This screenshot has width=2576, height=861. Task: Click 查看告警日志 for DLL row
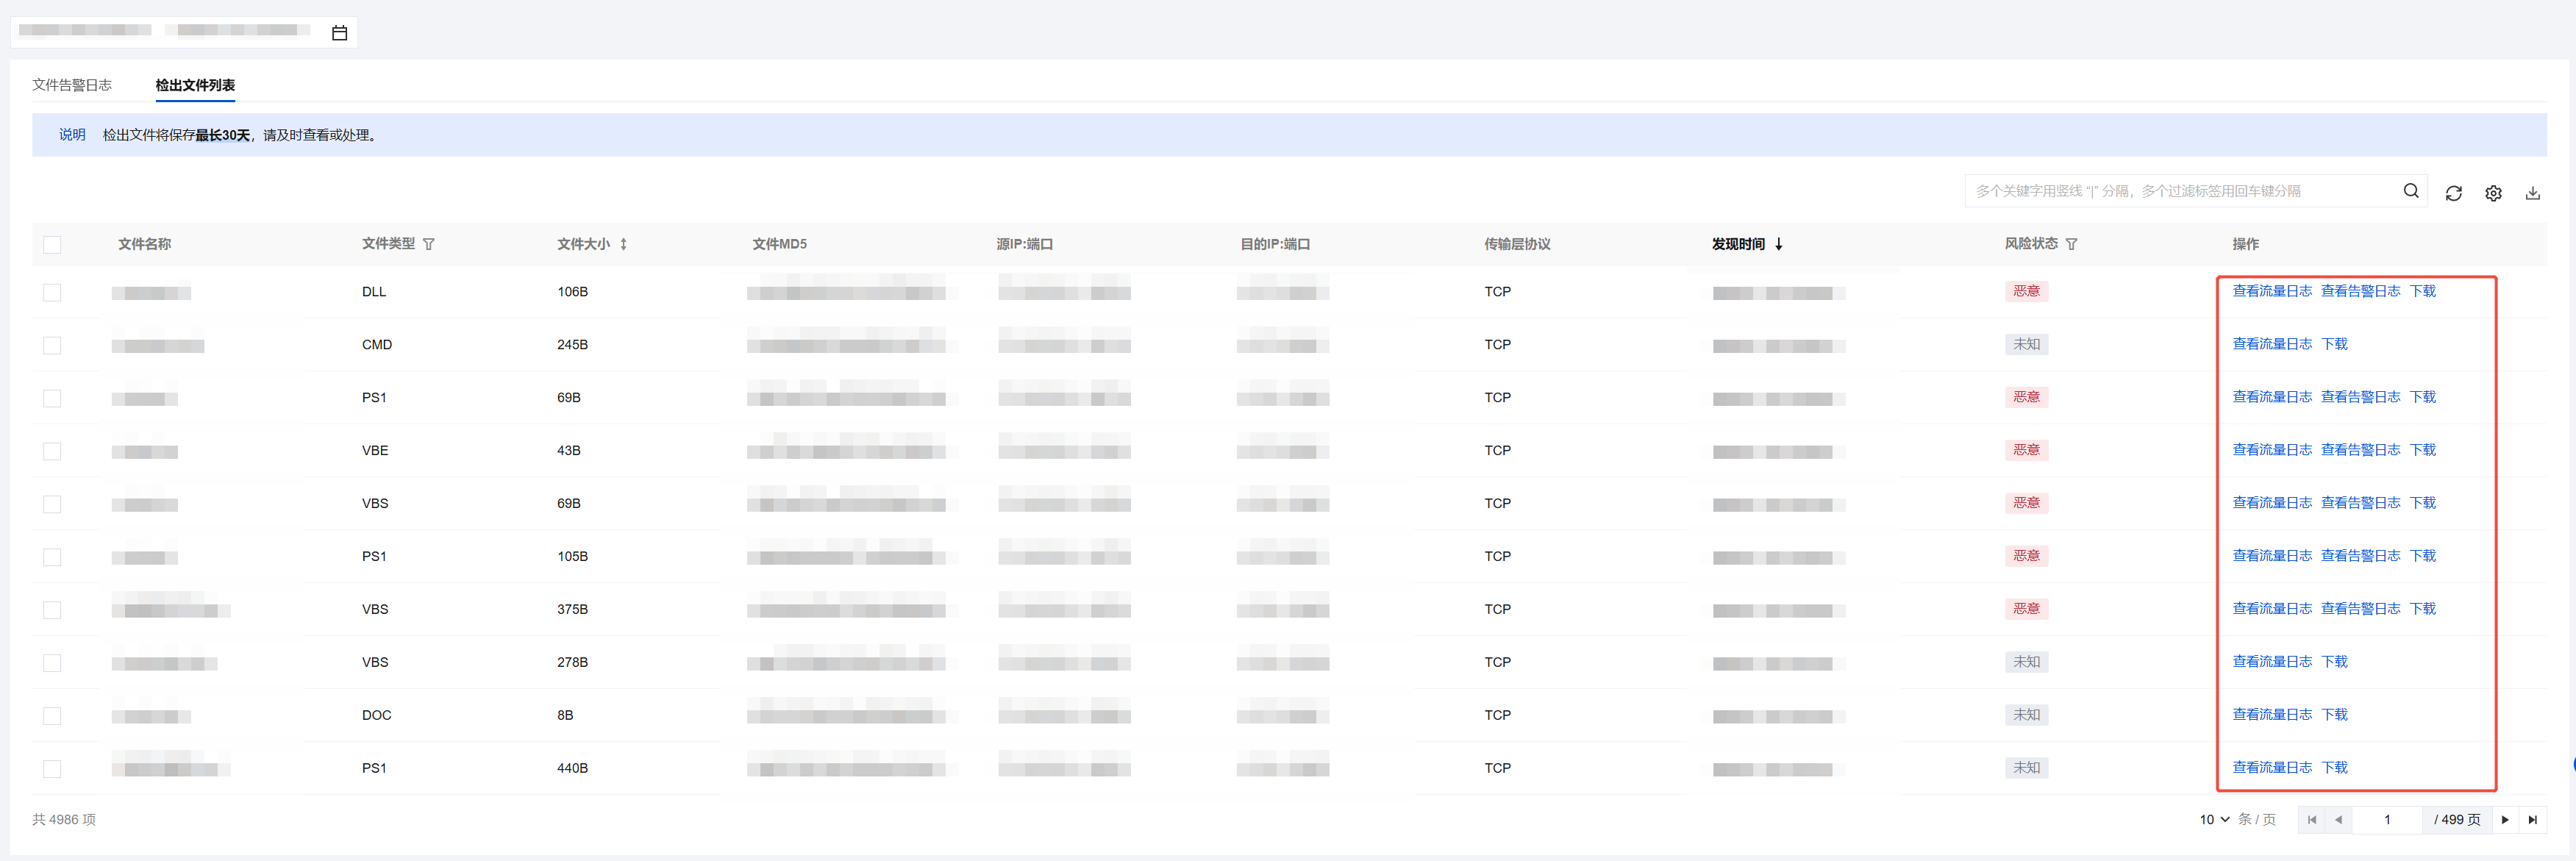2360,291
